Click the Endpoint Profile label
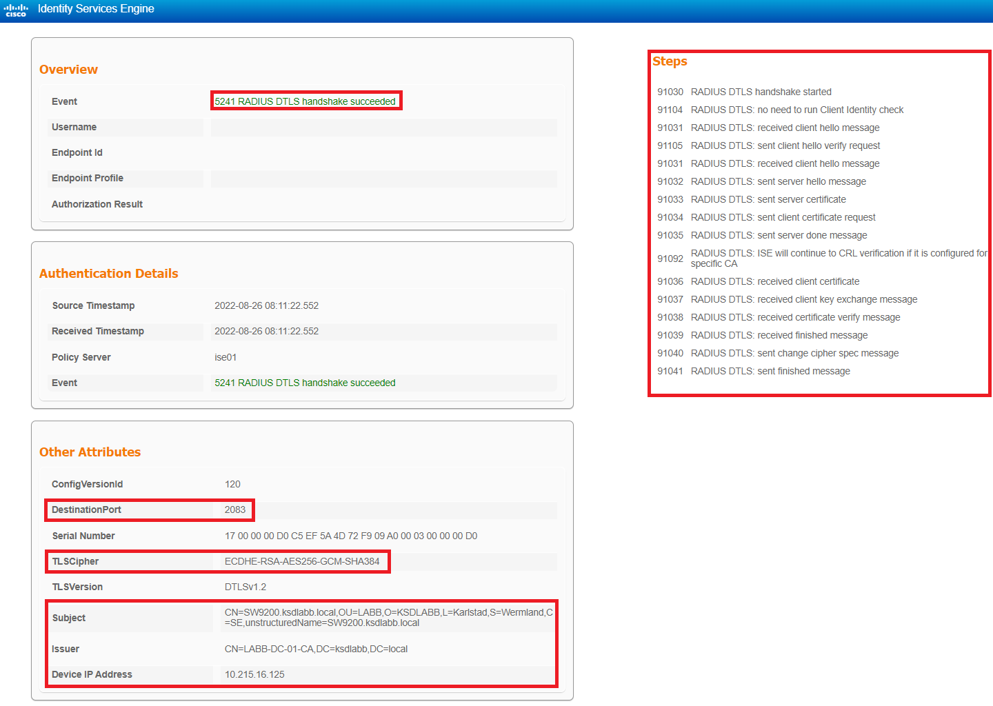Image resolution: width=993 pixels, height=706 pixels. coord(88,178)
